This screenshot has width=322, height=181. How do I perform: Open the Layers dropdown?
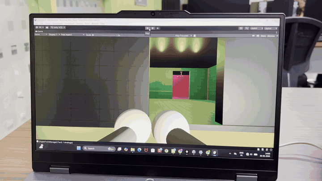coord(257,28)
